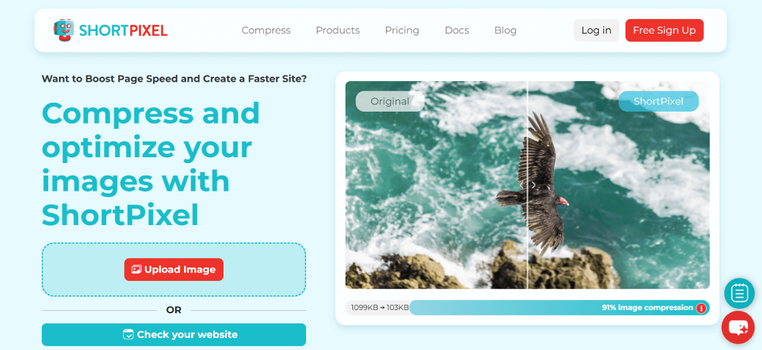
Task: Select the Upload Image button
Action: pos(174,269)
